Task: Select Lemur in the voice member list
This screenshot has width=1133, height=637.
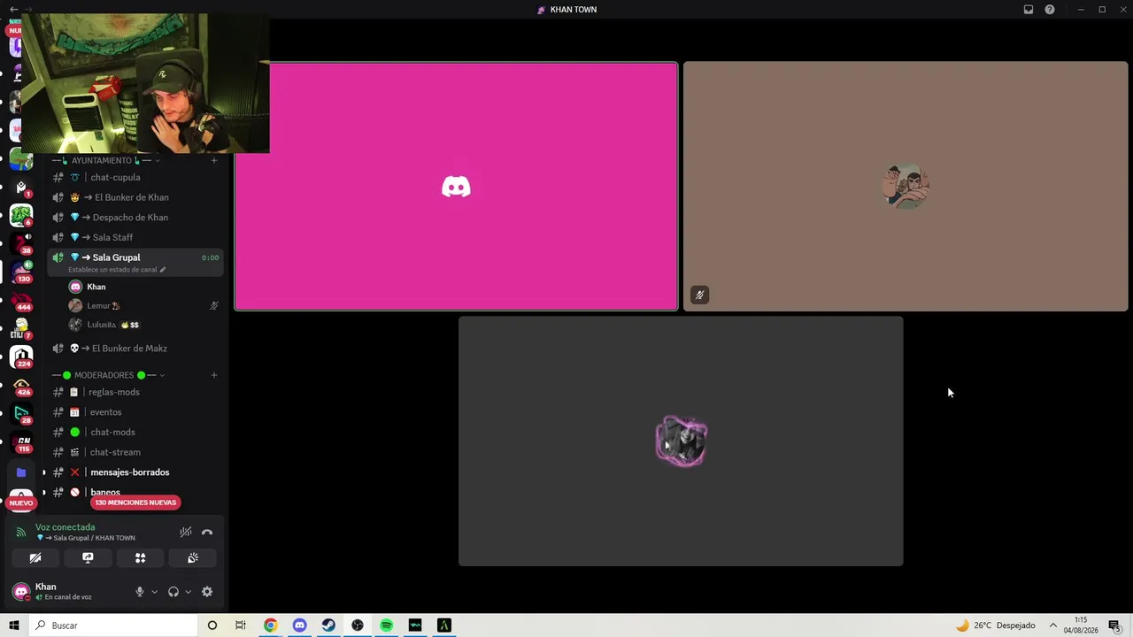Action: tap(143, 306)
